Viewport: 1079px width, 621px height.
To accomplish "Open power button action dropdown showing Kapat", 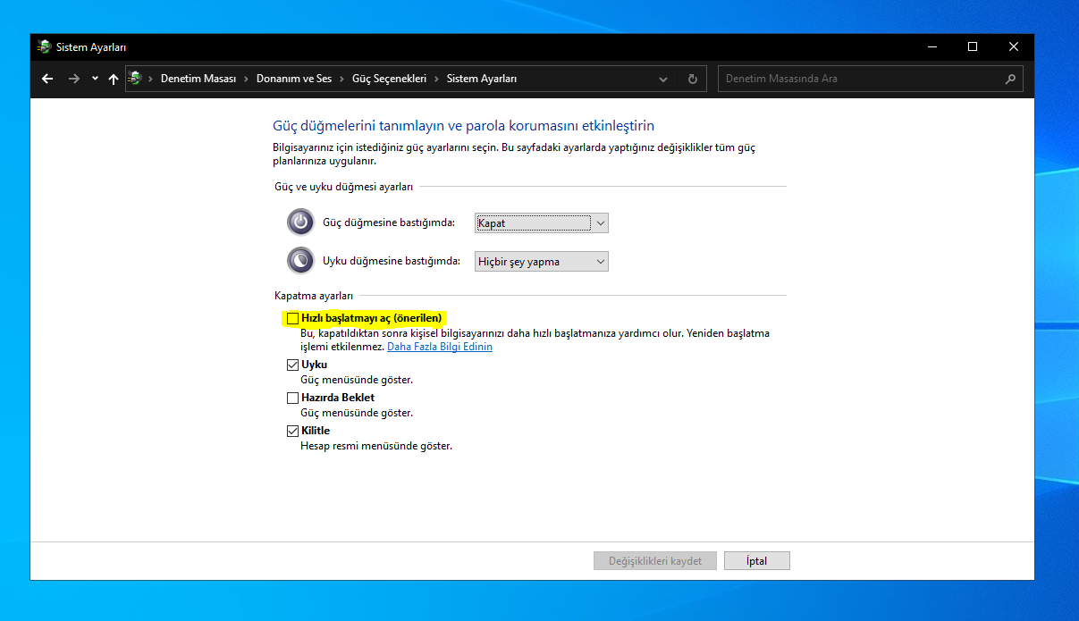I will tap(542, 222).
